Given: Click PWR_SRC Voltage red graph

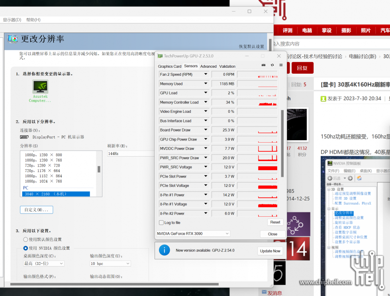Looking at the screenshot, I should 257,167.
